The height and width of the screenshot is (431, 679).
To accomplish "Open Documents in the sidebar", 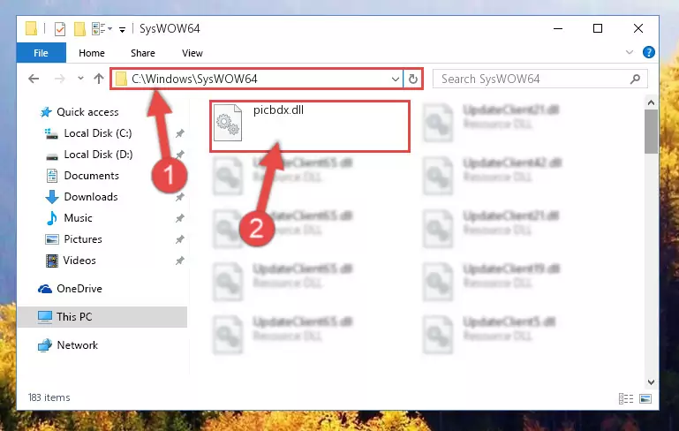I will [x=91, y=176].
